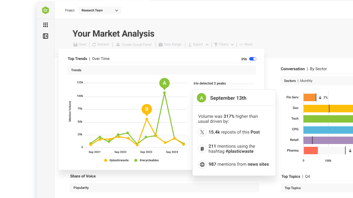Click the green Tech bar
Viewport: 353px width, 198px height.
[x=328, y=119]
